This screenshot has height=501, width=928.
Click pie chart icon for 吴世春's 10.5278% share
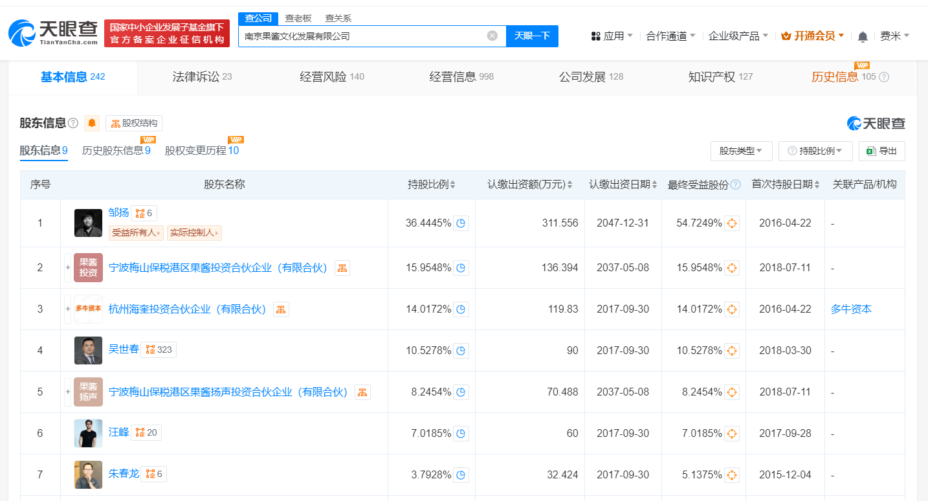coord(461,351)
